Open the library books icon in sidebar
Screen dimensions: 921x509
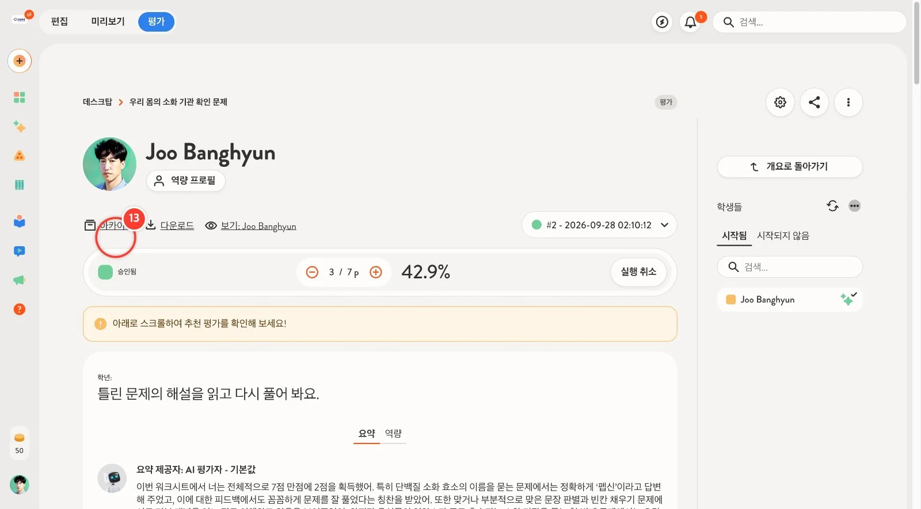pos(20,185)
